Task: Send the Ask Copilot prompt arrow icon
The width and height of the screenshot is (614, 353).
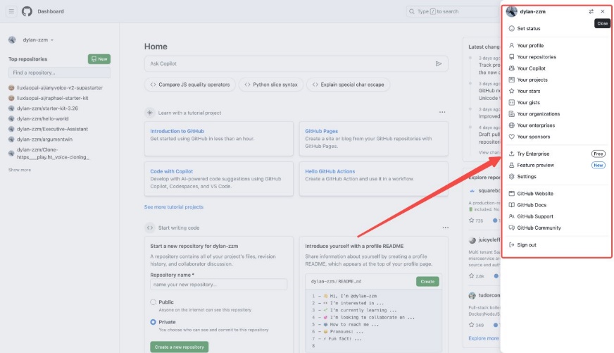Action: (x=439, y=63)
